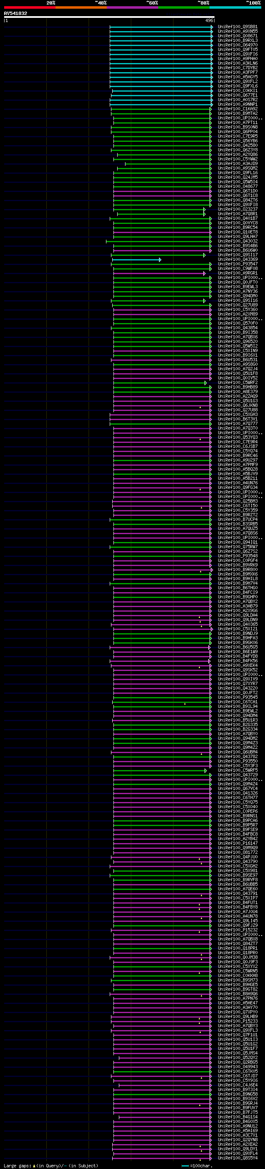Select hit UniRef100_A5AGY5
The image size is (265, 1169).
238,77
